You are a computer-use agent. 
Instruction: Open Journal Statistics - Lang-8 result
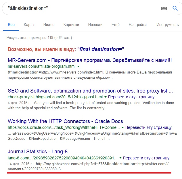[38, 152]
